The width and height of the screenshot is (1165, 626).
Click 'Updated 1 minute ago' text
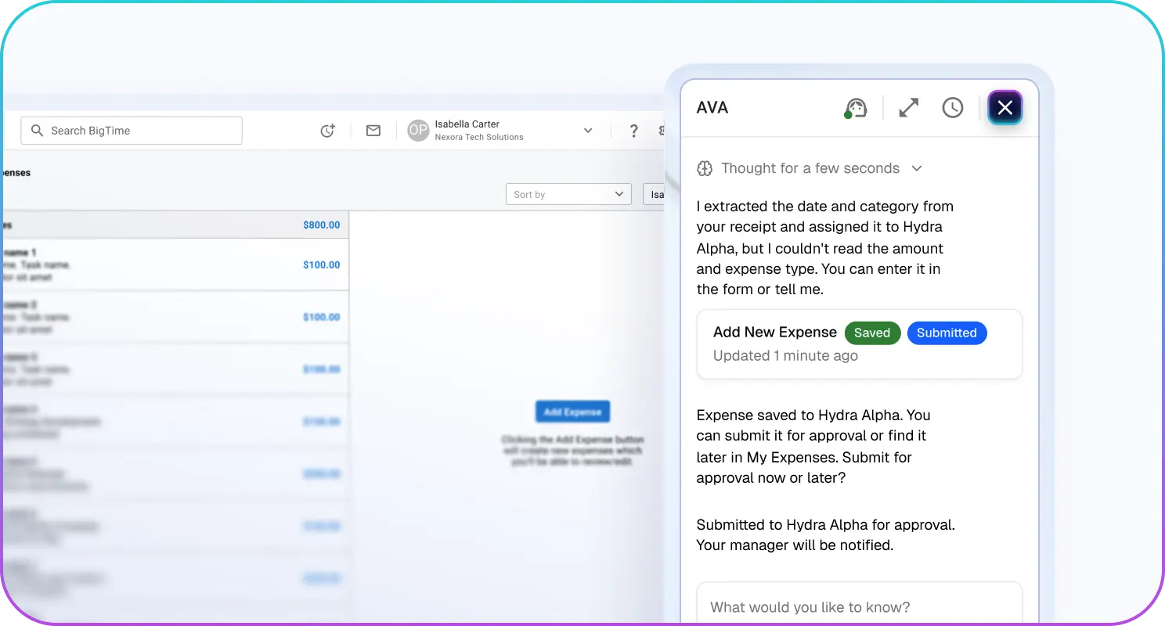[x=785, y=355]
